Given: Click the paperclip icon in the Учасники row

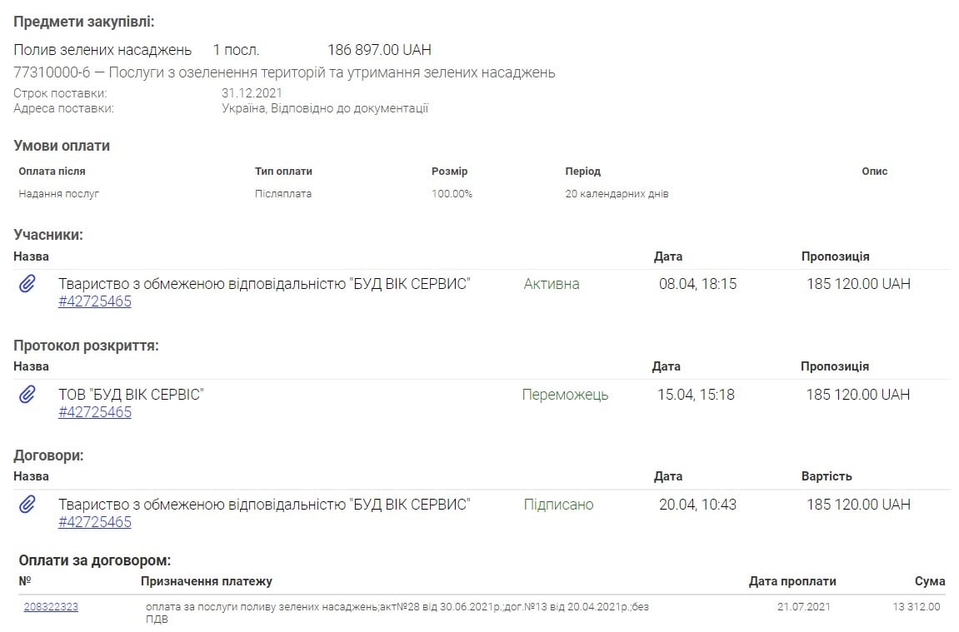Looking at the screenshot, I should 27,285.
